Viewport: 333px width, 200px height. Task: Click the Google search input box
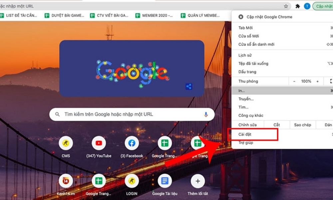pyautogui.click(x=132, y=114)
